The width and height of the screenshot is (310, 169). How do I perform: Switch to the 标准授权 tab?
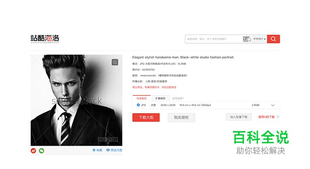coord(141,98)
